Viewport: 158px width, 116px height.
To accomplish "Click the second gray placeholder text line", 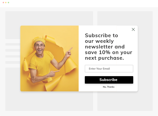I will point(13,50).
